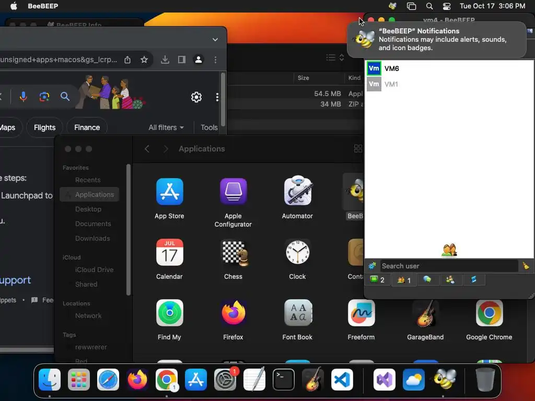Screen dimensions: 535x401
Task: Click the broom icon beside Search user
Action: coord(526,266)
